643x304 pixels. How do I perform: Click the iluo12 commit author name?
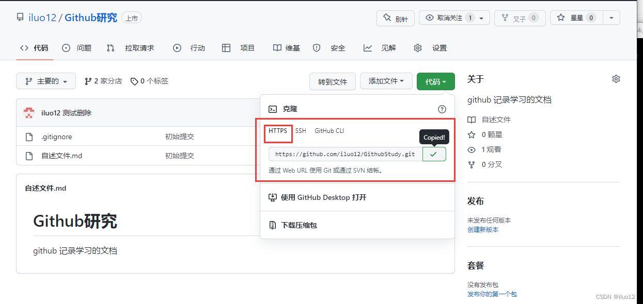click(x=51, y=113)
